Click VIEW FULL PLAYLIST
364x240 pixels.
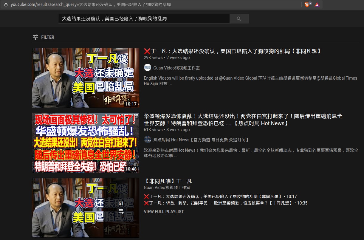pyautogui.click(x=164, y=212)
